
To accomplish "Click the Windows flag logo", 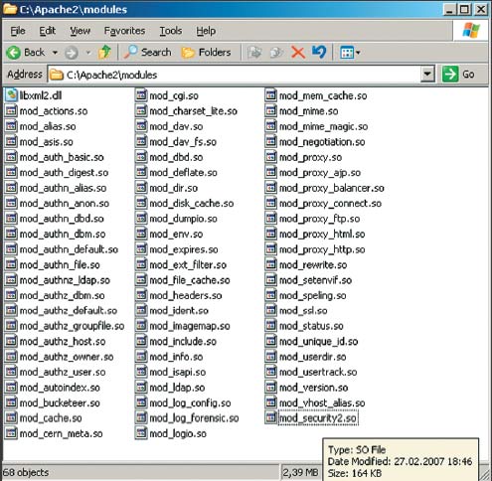I will pos(471,30).
